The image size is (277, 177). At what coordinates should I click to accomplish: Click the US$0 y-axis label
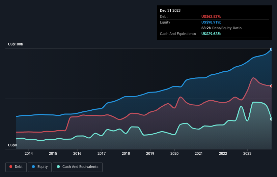[12, 145]
